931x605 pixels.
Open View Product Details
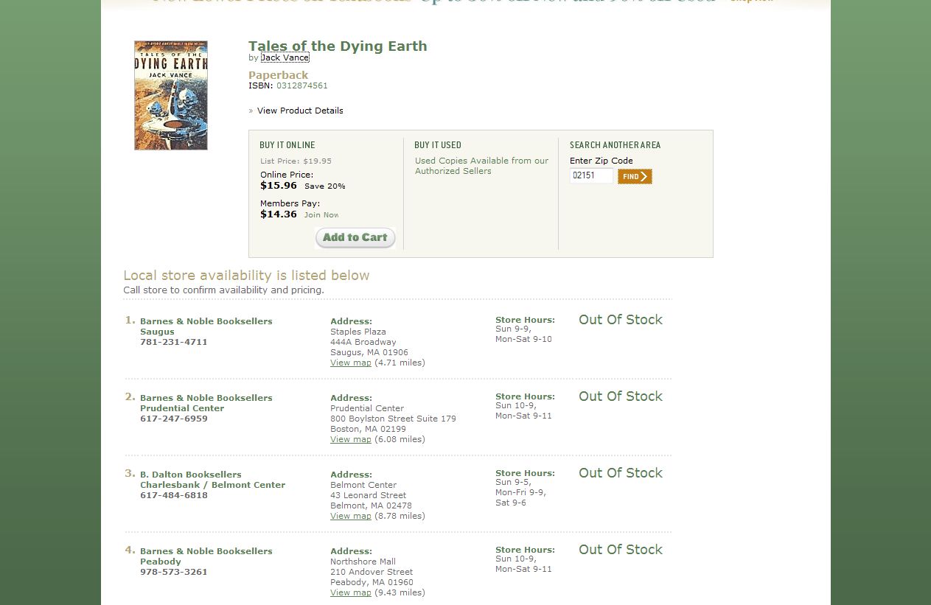coord(300,111)
